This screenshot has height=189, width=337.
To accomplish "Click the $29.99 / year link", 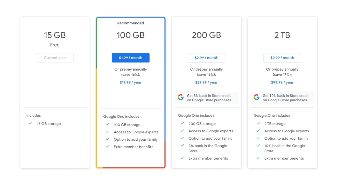I will pyautogui.click(x=206, y=82).
